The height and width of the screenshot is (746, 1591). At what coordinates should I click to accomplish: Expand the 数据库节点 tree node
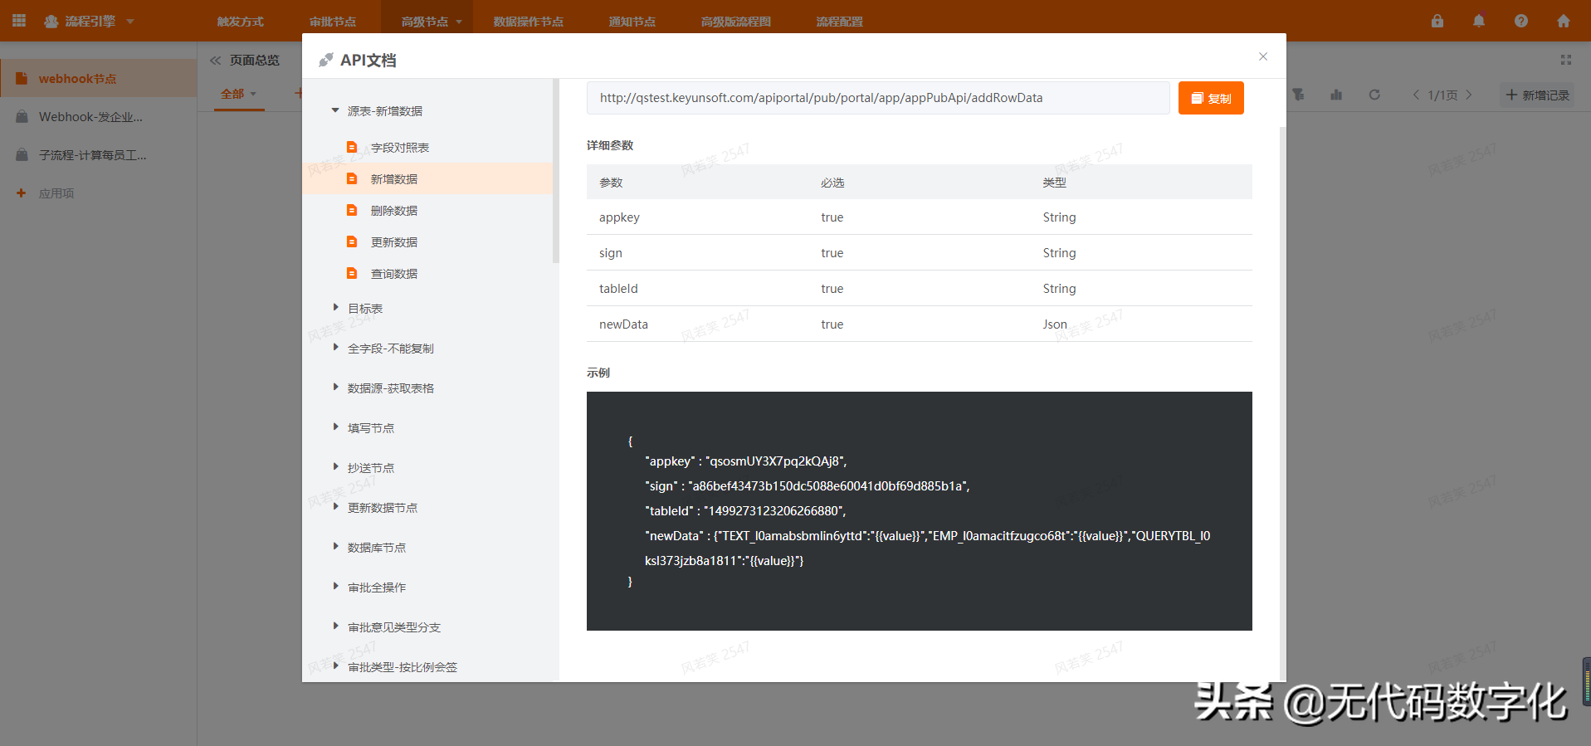coord(335,546)
